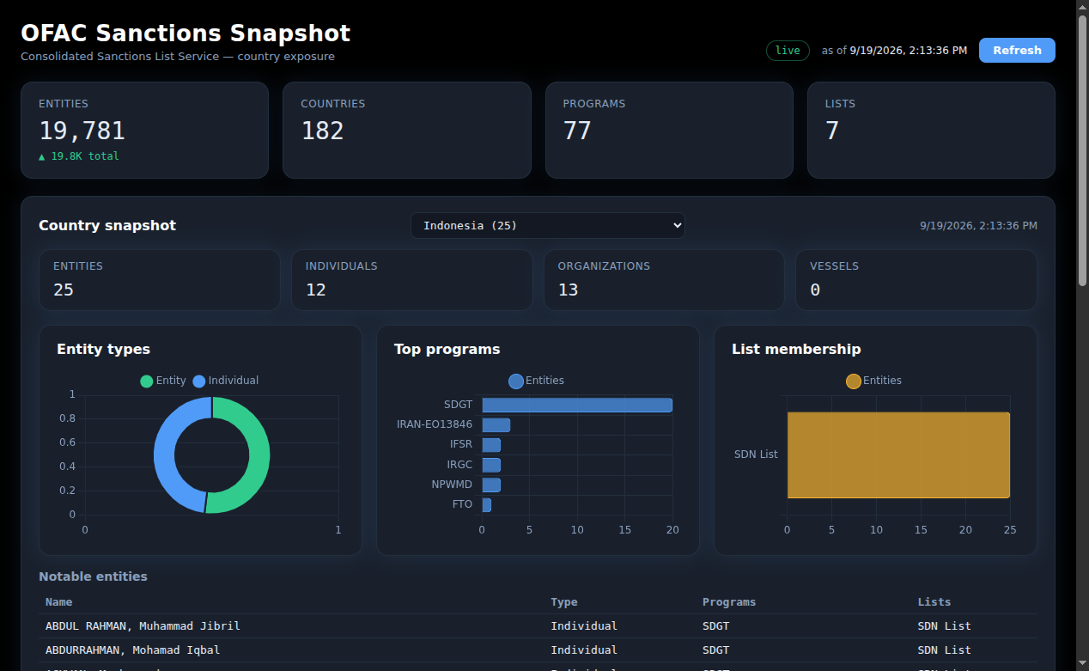Toggle the Top programs Entities legend swatch
Viewport: 1089px width, 671px height.
(515, 381)
